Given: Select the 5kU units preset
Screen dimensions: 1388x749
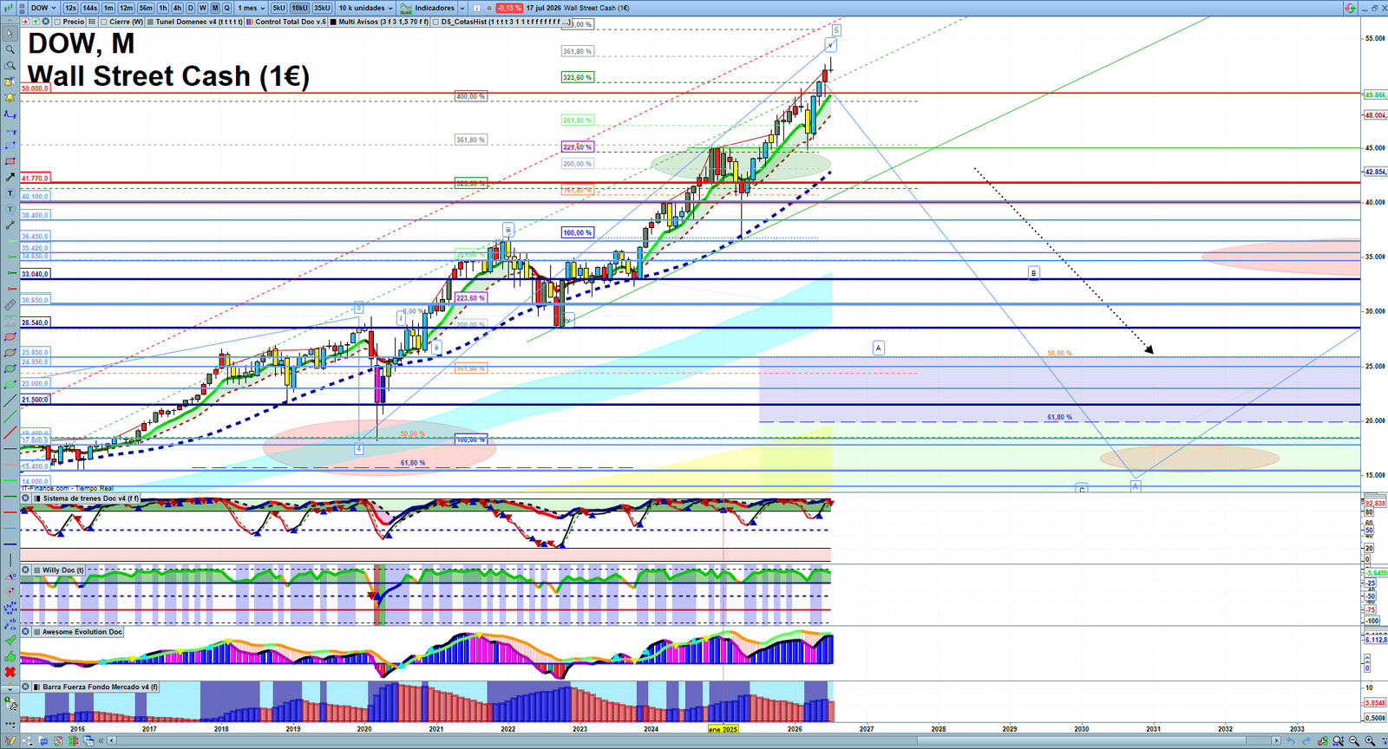Looking at the screenshot, I should pos(278,8).
